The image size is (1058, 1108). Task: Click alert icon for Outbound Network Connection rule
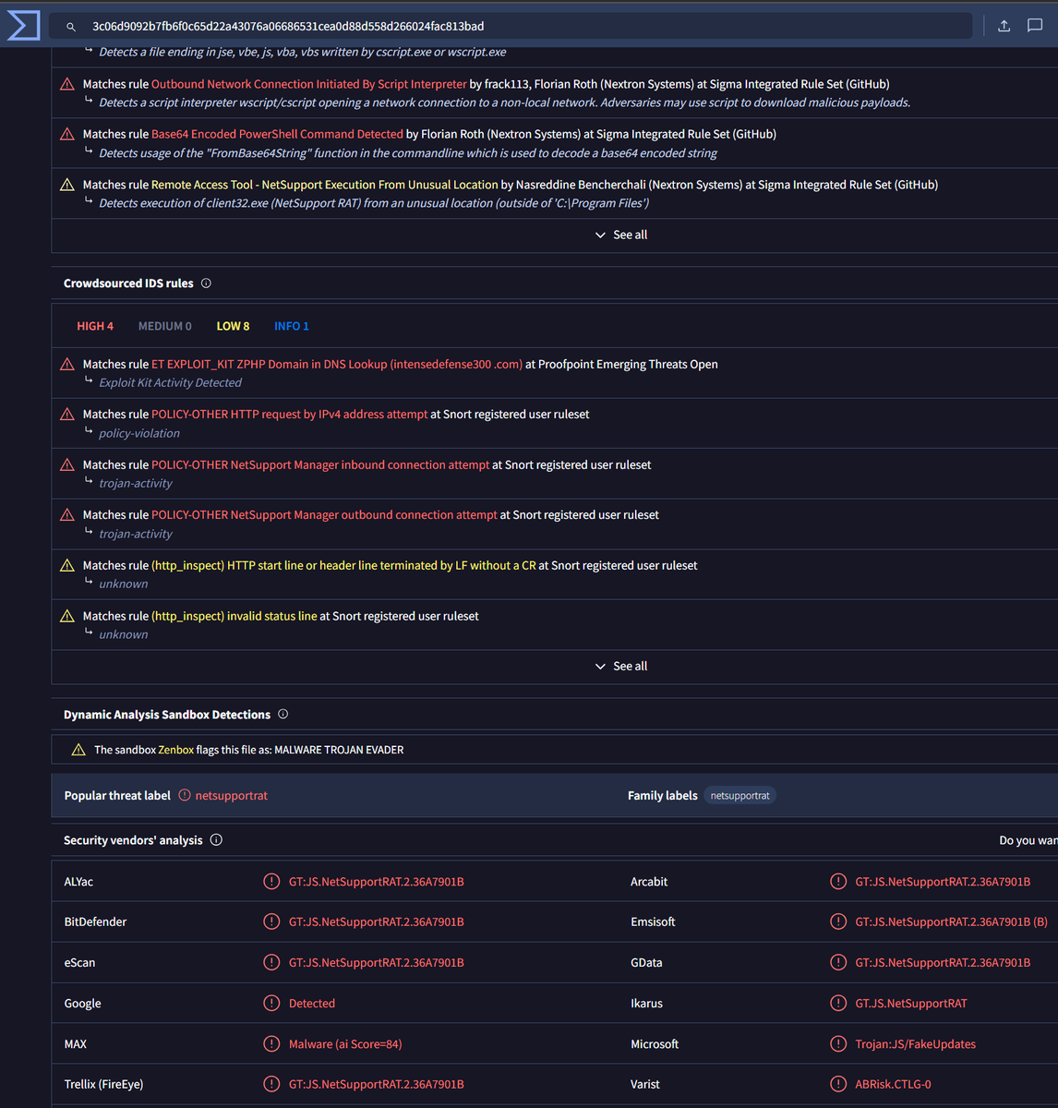pos(67,84)
